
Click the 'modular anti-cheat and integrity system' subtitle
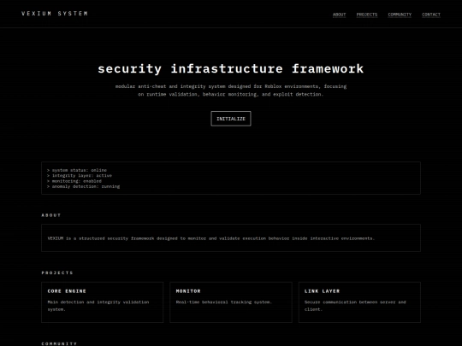pyautogui.click(x=231, y=91)
